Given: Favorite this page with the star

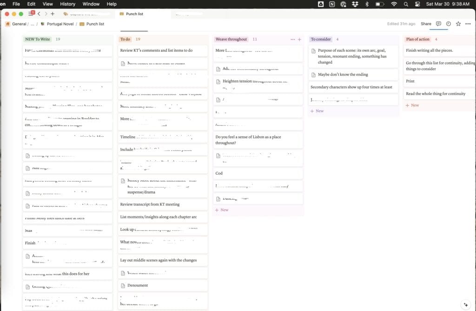Looking at the screenshot, I should coord(458,24).
